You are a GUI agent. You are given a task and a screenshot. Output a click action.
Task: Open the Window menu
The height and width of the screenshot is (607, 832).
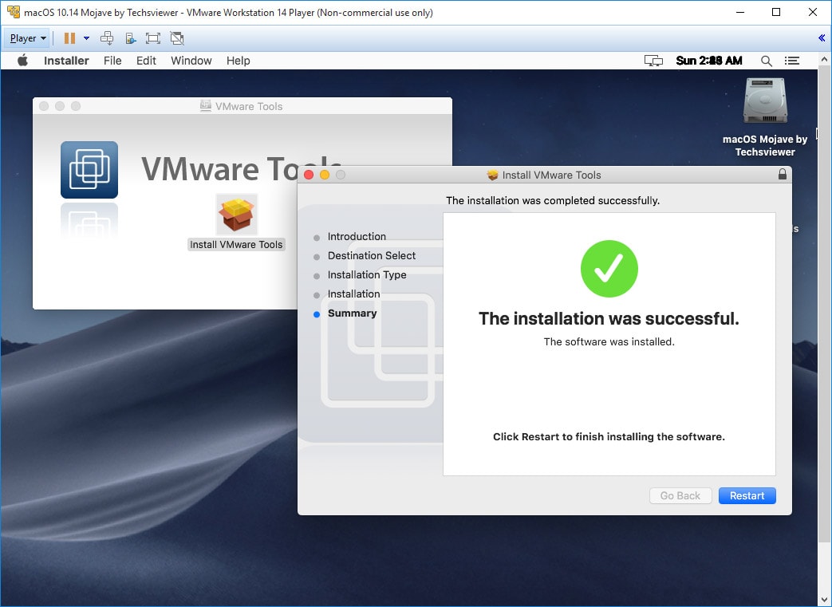191,61
